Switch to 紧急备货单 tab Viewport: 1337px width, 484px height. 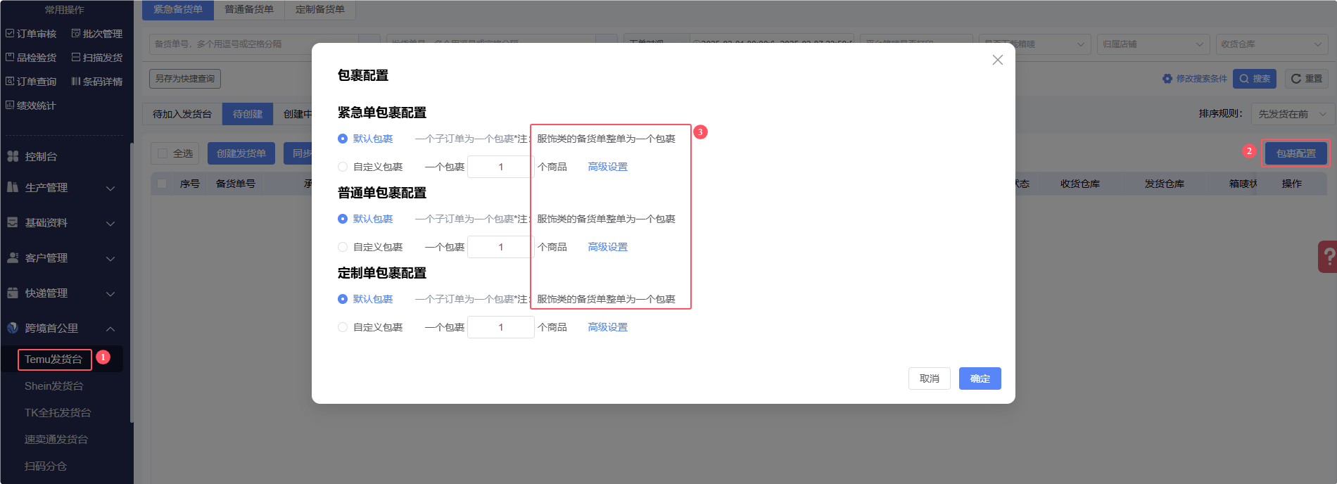pos(178,9)
